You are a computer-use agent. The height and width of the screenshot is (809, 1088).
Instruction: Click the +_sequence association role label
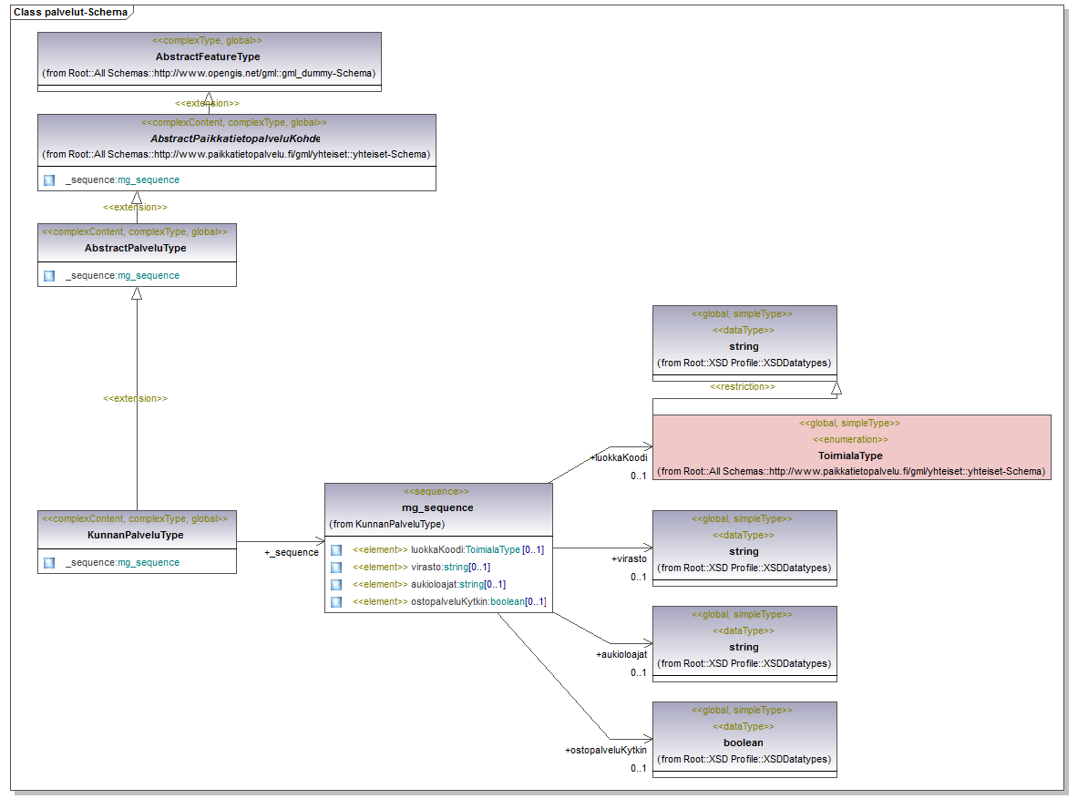pyautogui.click(x=292, y=552)
